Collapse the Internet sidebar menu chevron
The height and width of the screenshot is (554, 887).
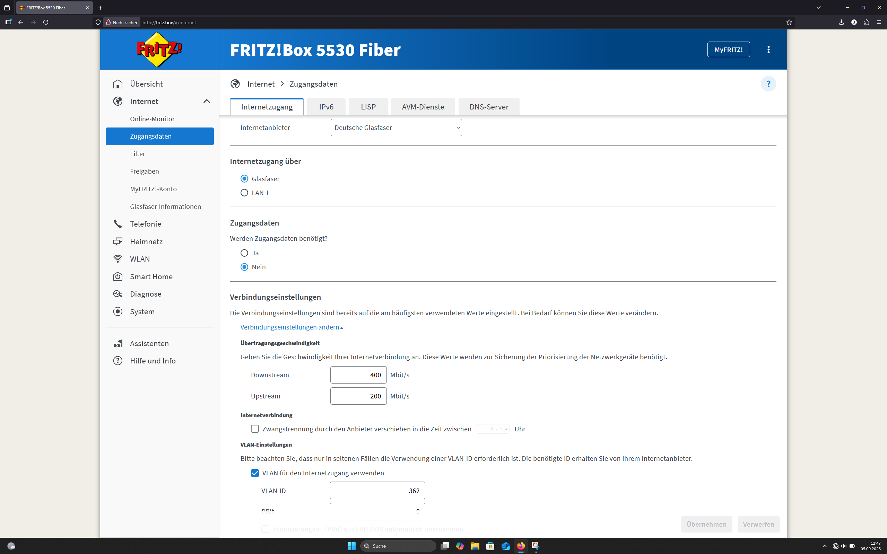tap(207, 102)
